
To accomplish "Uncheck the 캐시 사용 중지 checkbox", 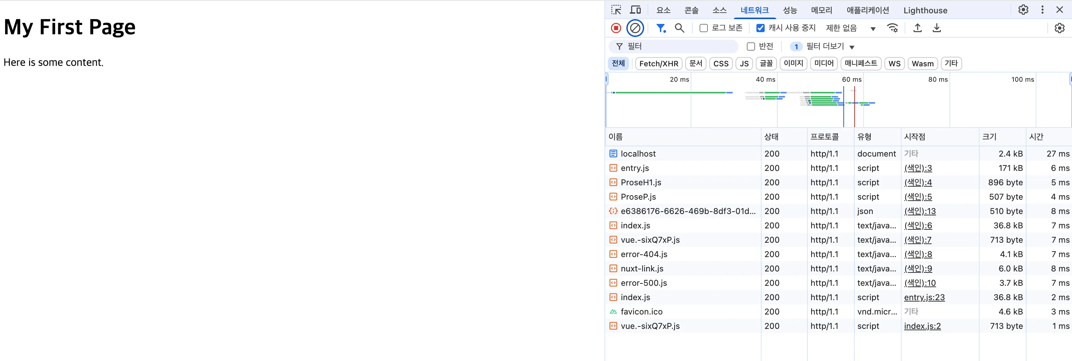I will click(760, 28).
